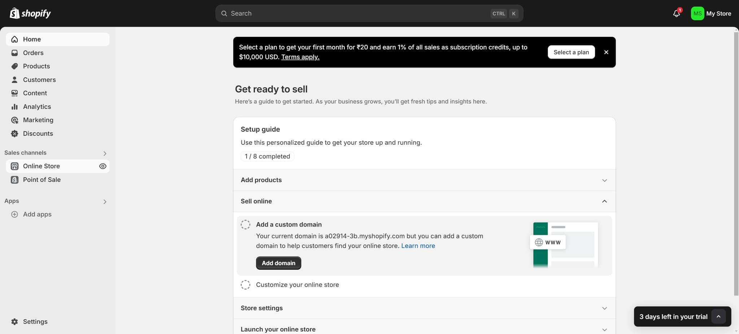View online store via eye icon
The image size is (739, 334).
tap(103, 166)
